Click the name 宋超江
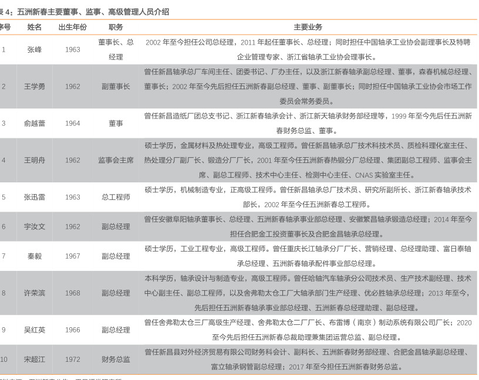Screen dimensions: 479x380 pyautogui.click(x=35, y=359)
